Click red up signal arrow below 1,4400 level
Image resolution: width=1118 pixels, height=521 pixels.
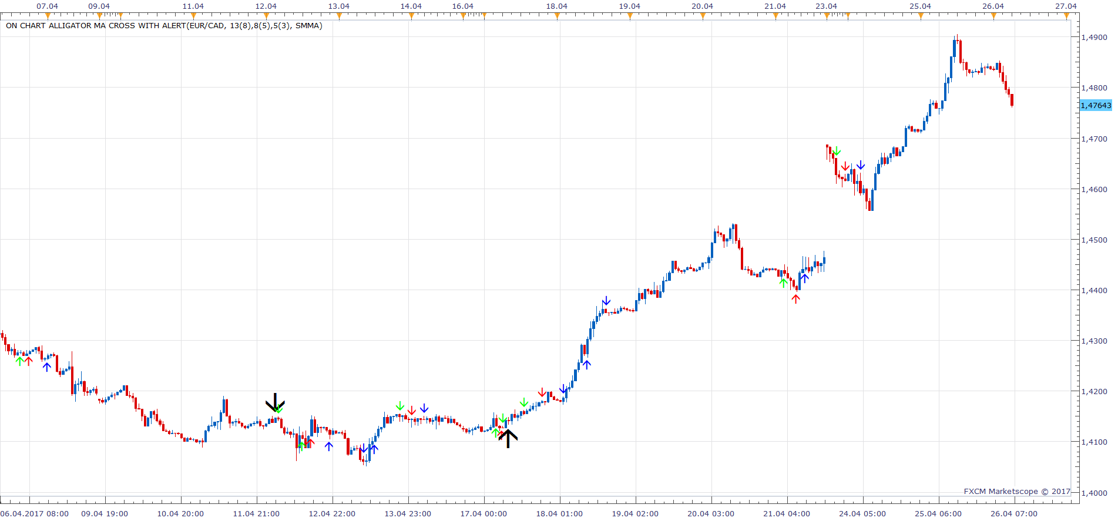click(795, 299)
